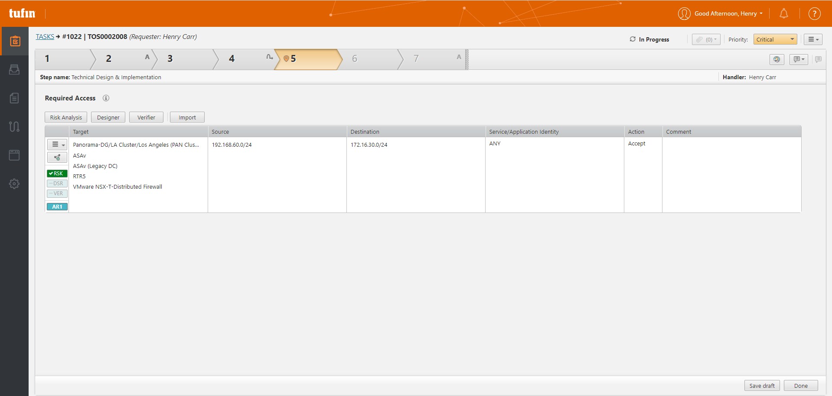This screenshot has height=396, width=832.
Task: Click the user avatar icon
Action: click(x=684, y=13)
